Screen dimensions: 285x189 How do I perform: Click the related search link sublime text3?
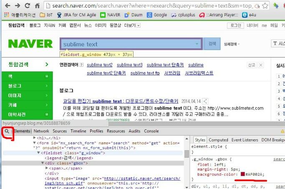(x=130, y=65)
